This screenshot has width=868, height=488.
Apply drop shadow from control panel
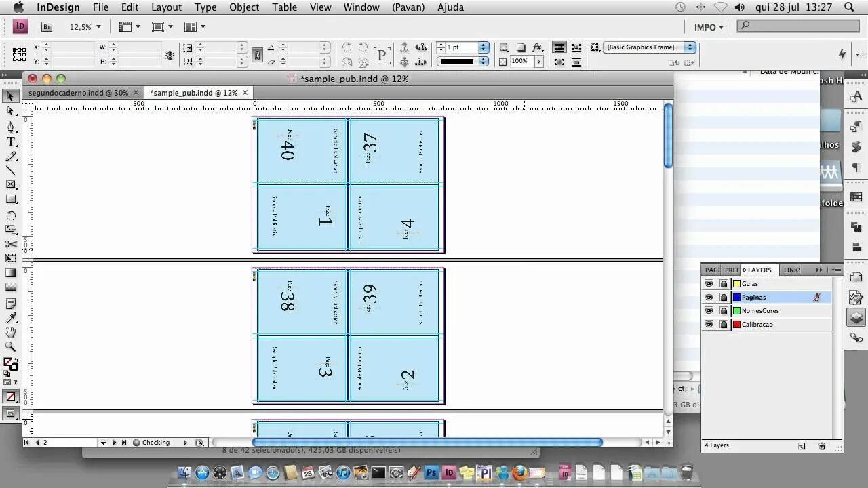521,47
